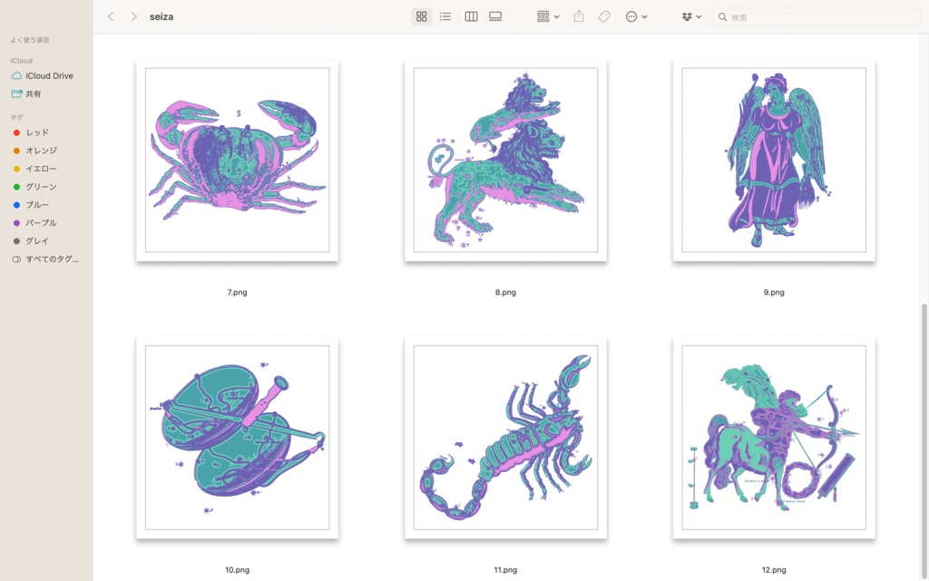Select the パープル purple tag
The width and height of the screenshot is (929, 581).
(x=35, y=223)
